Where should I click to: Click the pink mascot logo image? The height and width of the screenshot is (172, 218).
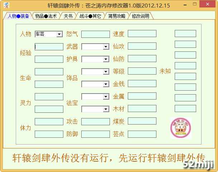point(181,128)
